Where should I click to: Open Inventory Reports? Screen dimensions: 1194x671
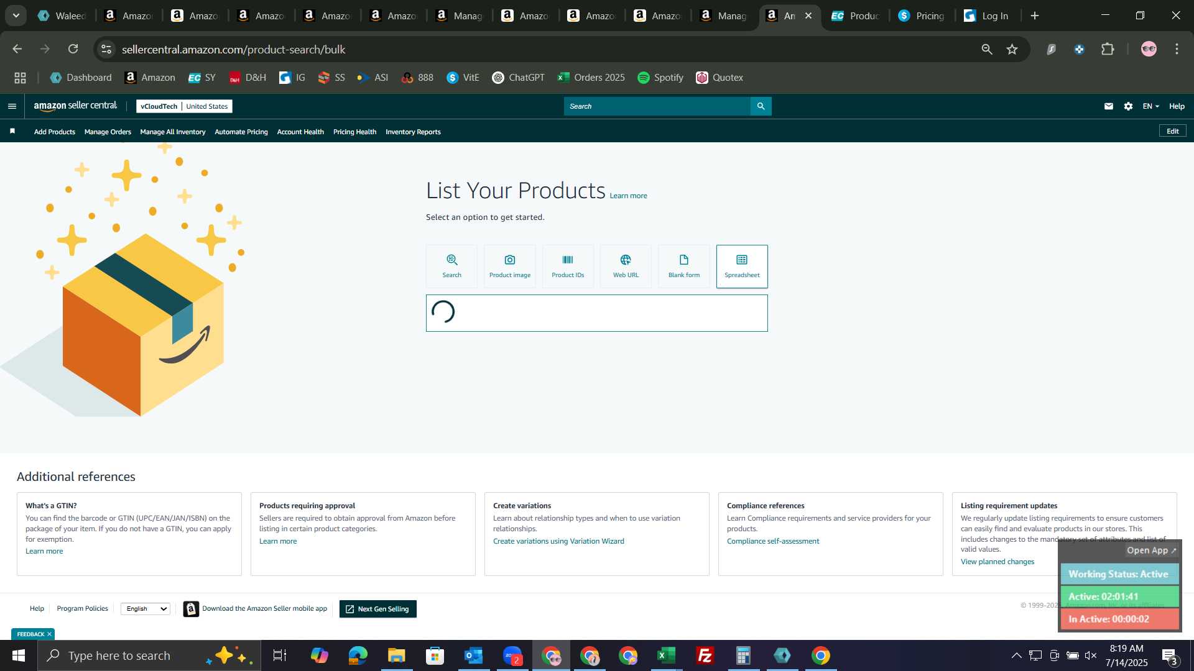tap(413, 132)
